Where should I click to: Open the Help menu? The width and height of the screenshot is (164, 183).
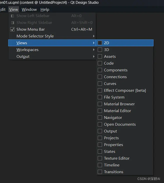tap(45, 10)
